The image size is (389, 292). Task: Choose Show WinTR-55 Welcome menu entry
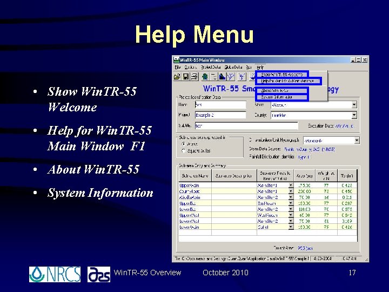point(282,74)
